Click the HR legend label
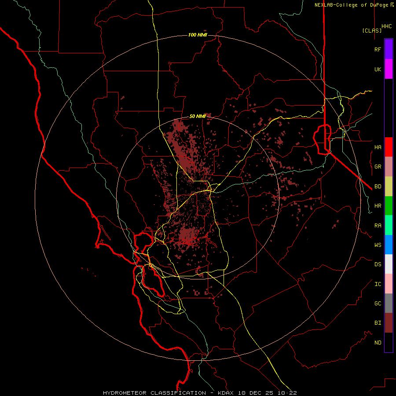Screen dimensions: 396x396 pyautogui.click(x=378, y=206)
